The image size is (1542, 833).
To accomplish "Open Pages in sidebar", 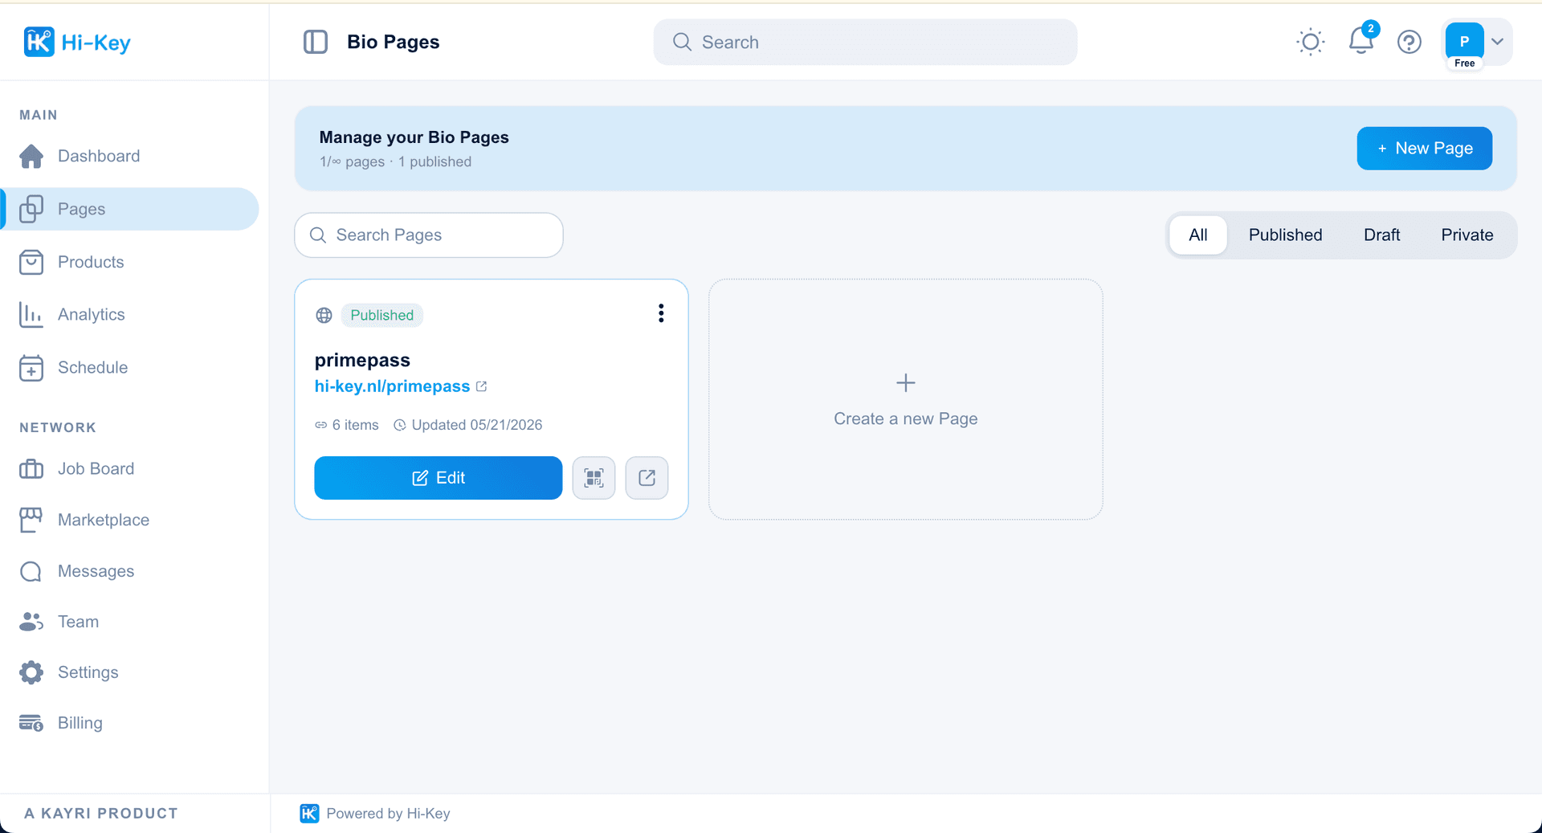I will pyautogui.click(x=130, y=209).
